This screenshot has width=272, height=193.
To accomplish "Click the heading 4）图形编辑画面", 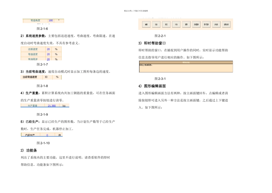I will (152, 86).
